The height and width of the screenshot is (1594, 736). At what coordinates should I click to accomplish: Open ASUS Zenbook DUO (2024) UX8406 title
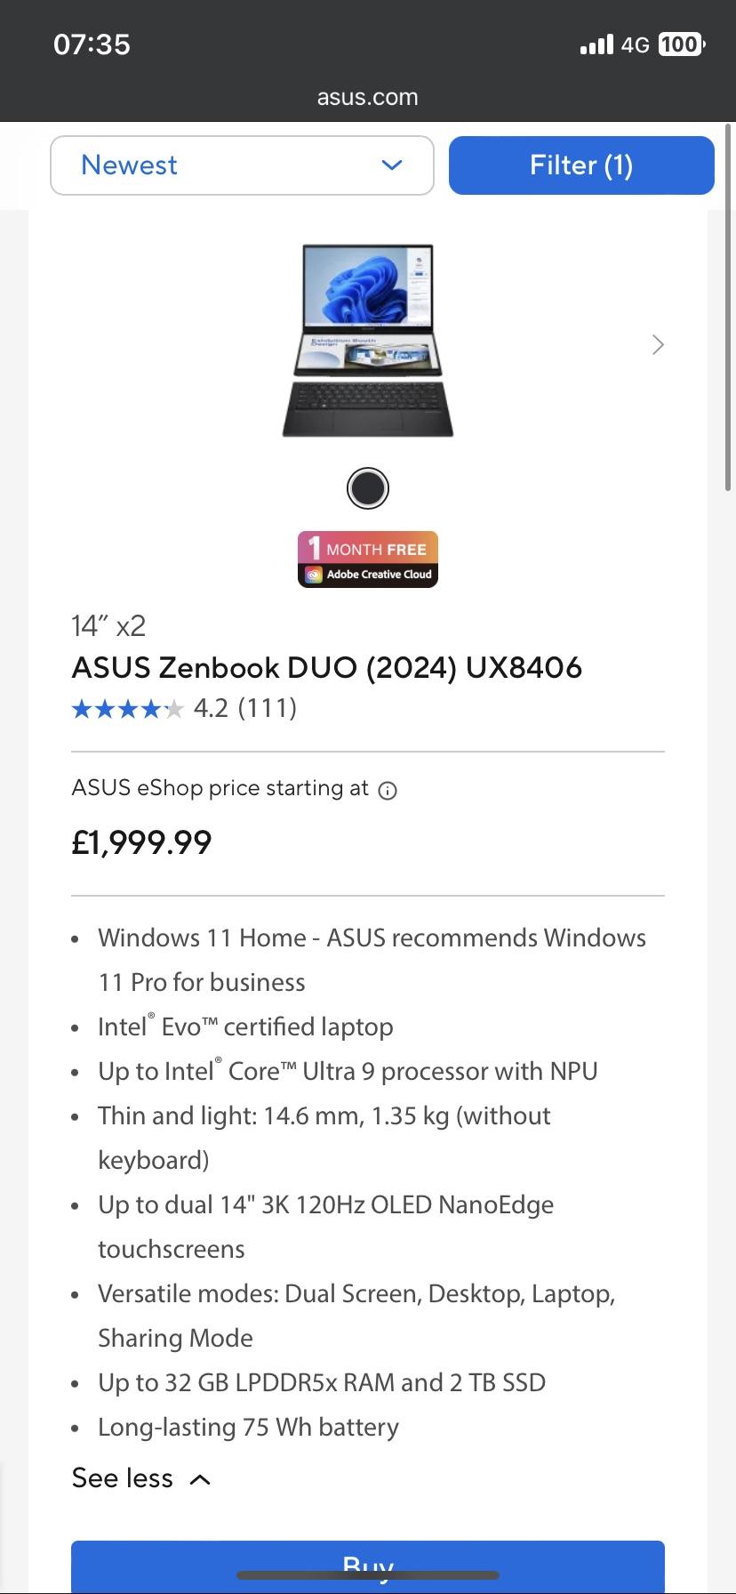click(326, 667)
